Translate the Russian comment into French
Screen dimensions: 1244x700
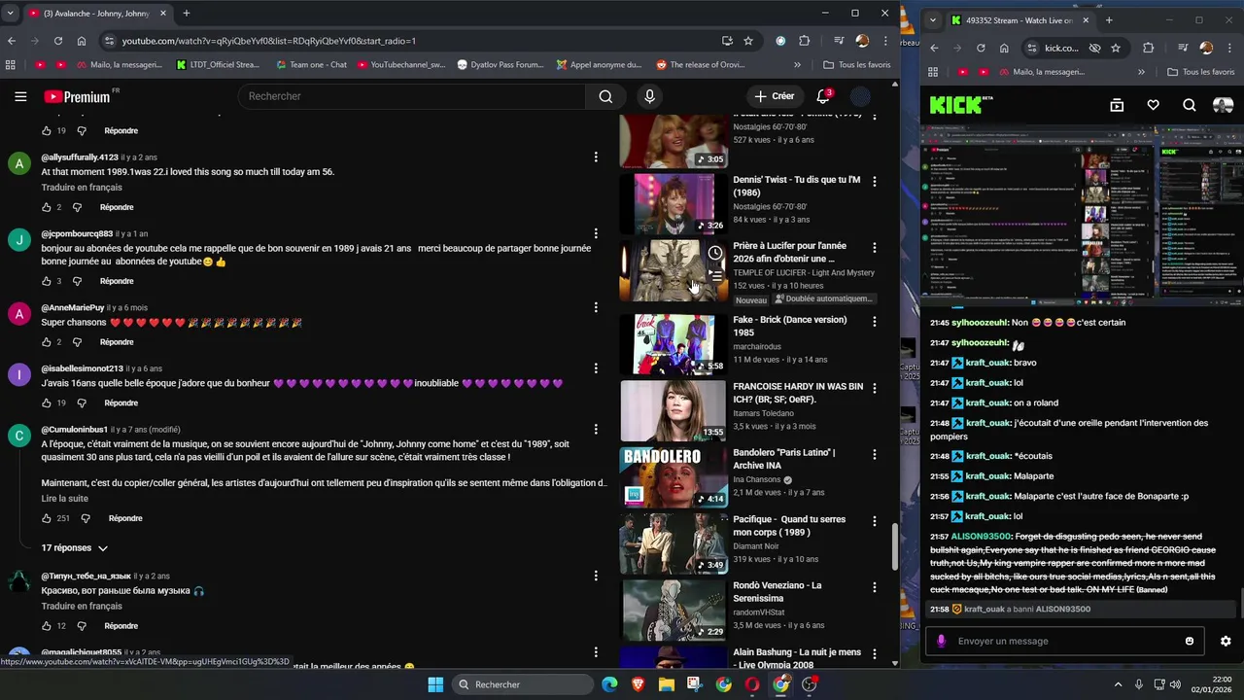[82, 607]
